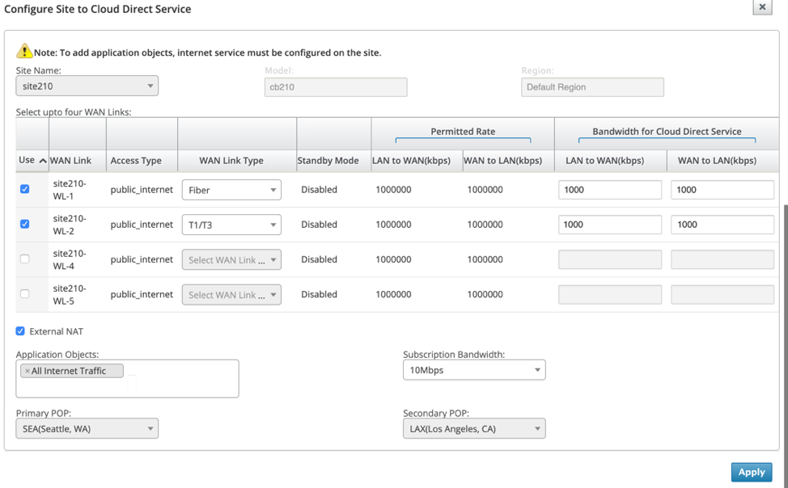Click the WAN Link column header
Image resolution: width=788 pixels, height=488 pixels.
(x=71, y=161)
